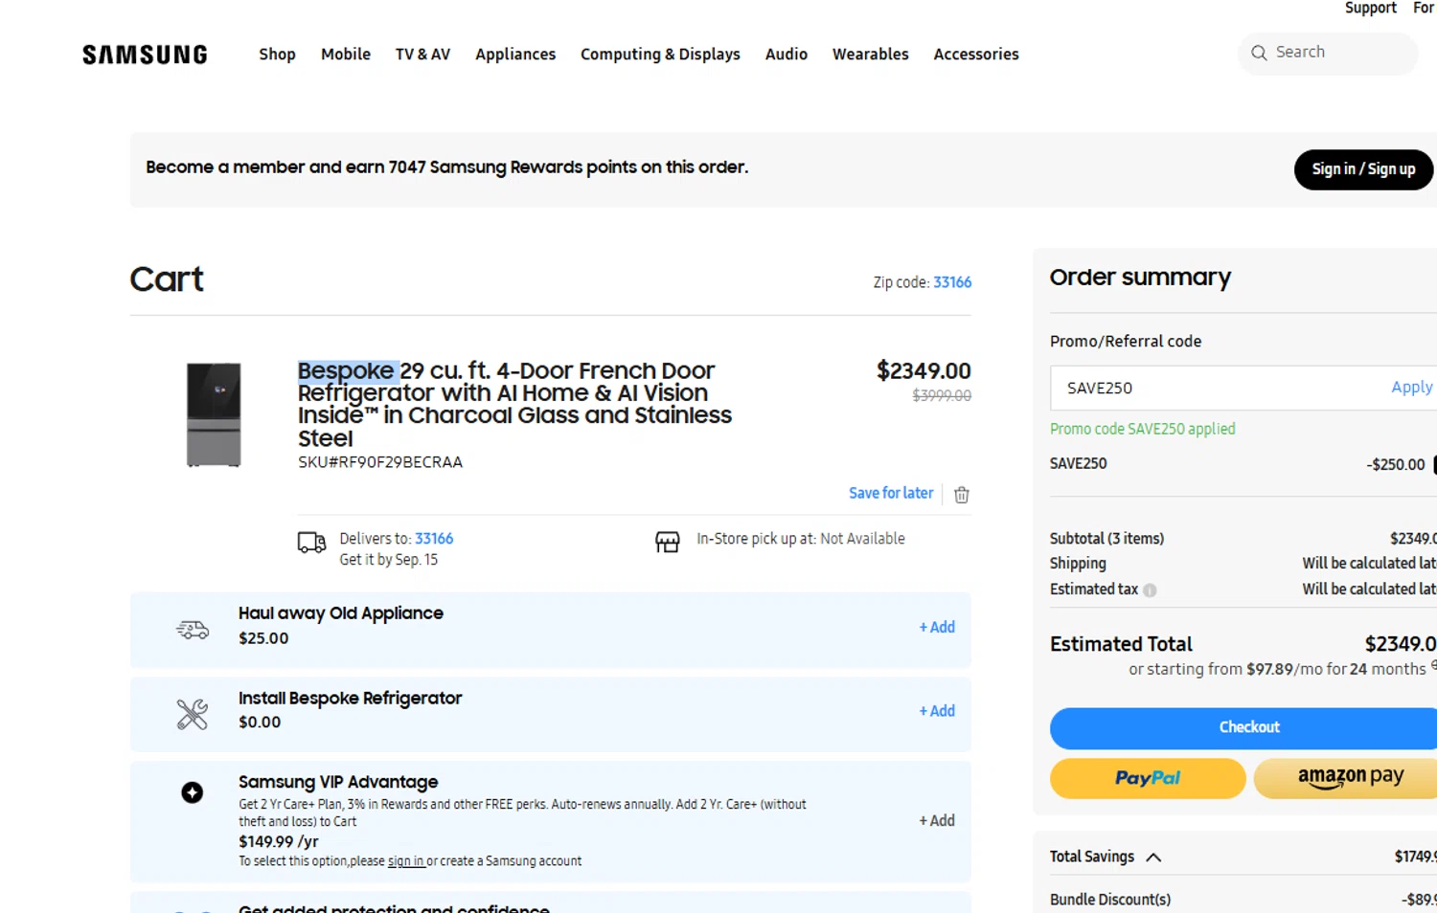1437x913 pixels.
Task: Click the Support link at top
Action: point(1370,8)
